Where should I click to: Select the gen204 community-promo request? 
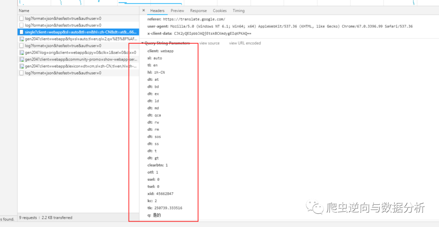click(78, 59)
